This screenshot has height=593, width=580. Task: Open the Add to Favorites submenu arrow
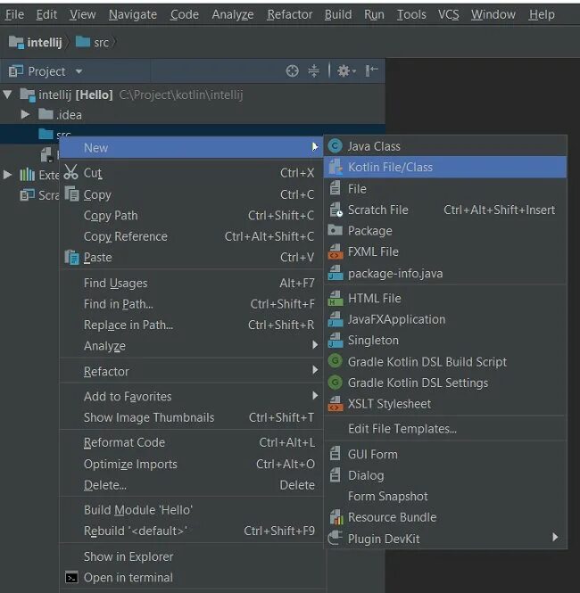315,396
